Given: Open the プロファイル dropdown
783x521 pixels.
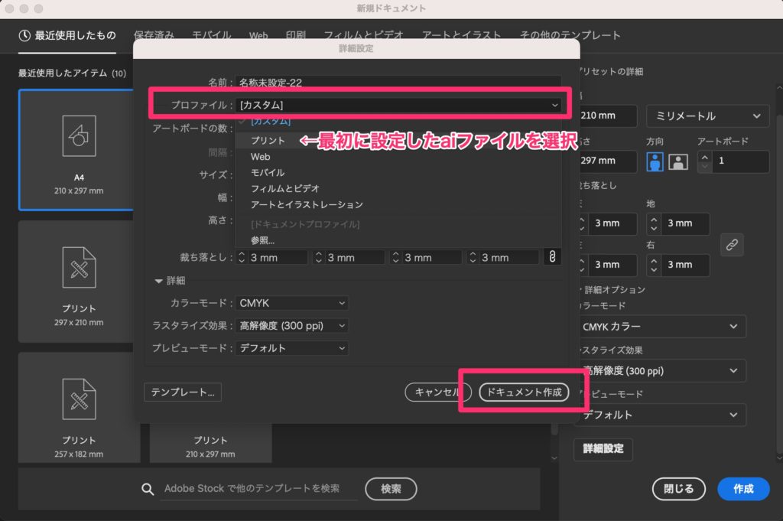Looking at the screenshot, I should pyautogui.click(x=398, y=105).
